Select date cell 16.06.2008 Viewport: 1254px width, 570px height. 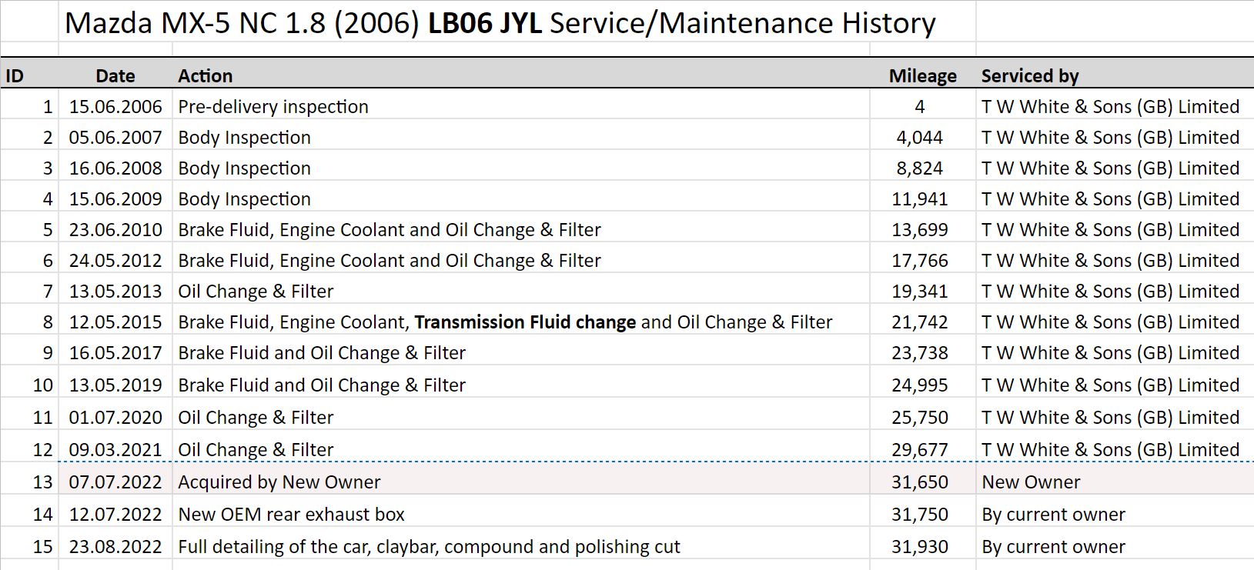coord(115,168)
